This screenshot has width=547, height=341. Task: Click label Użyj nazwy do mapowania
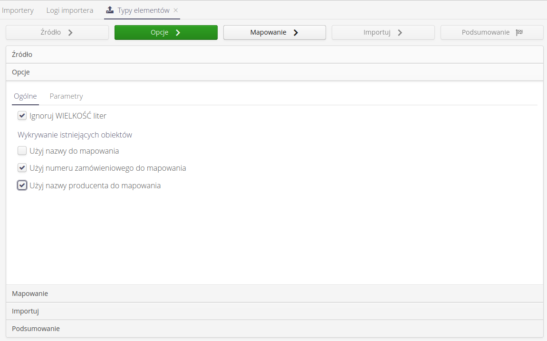pyautogui.click(x=74, y=151)
